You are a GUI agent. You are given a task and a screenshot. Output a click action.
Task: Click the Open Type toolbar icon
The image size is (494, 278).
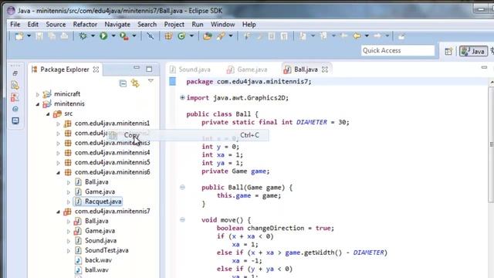click(x=208, y=36)
